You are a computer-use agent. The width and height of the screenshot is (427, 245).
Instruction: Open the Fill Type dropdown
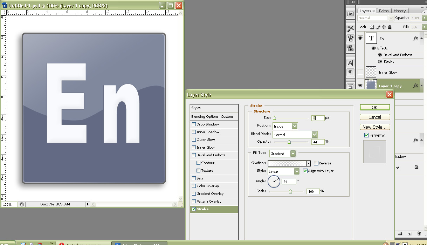pos(293,153)
